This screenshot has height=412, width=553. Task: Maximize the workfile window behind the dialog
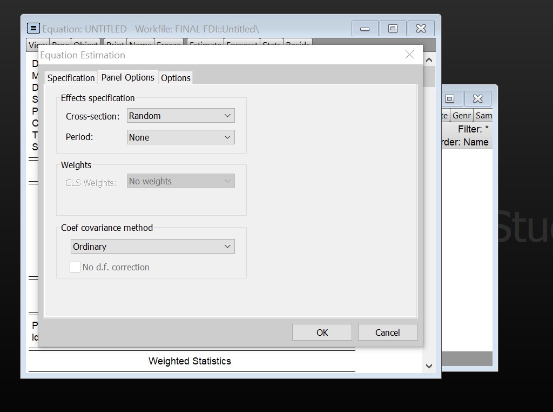coord(450,98)
